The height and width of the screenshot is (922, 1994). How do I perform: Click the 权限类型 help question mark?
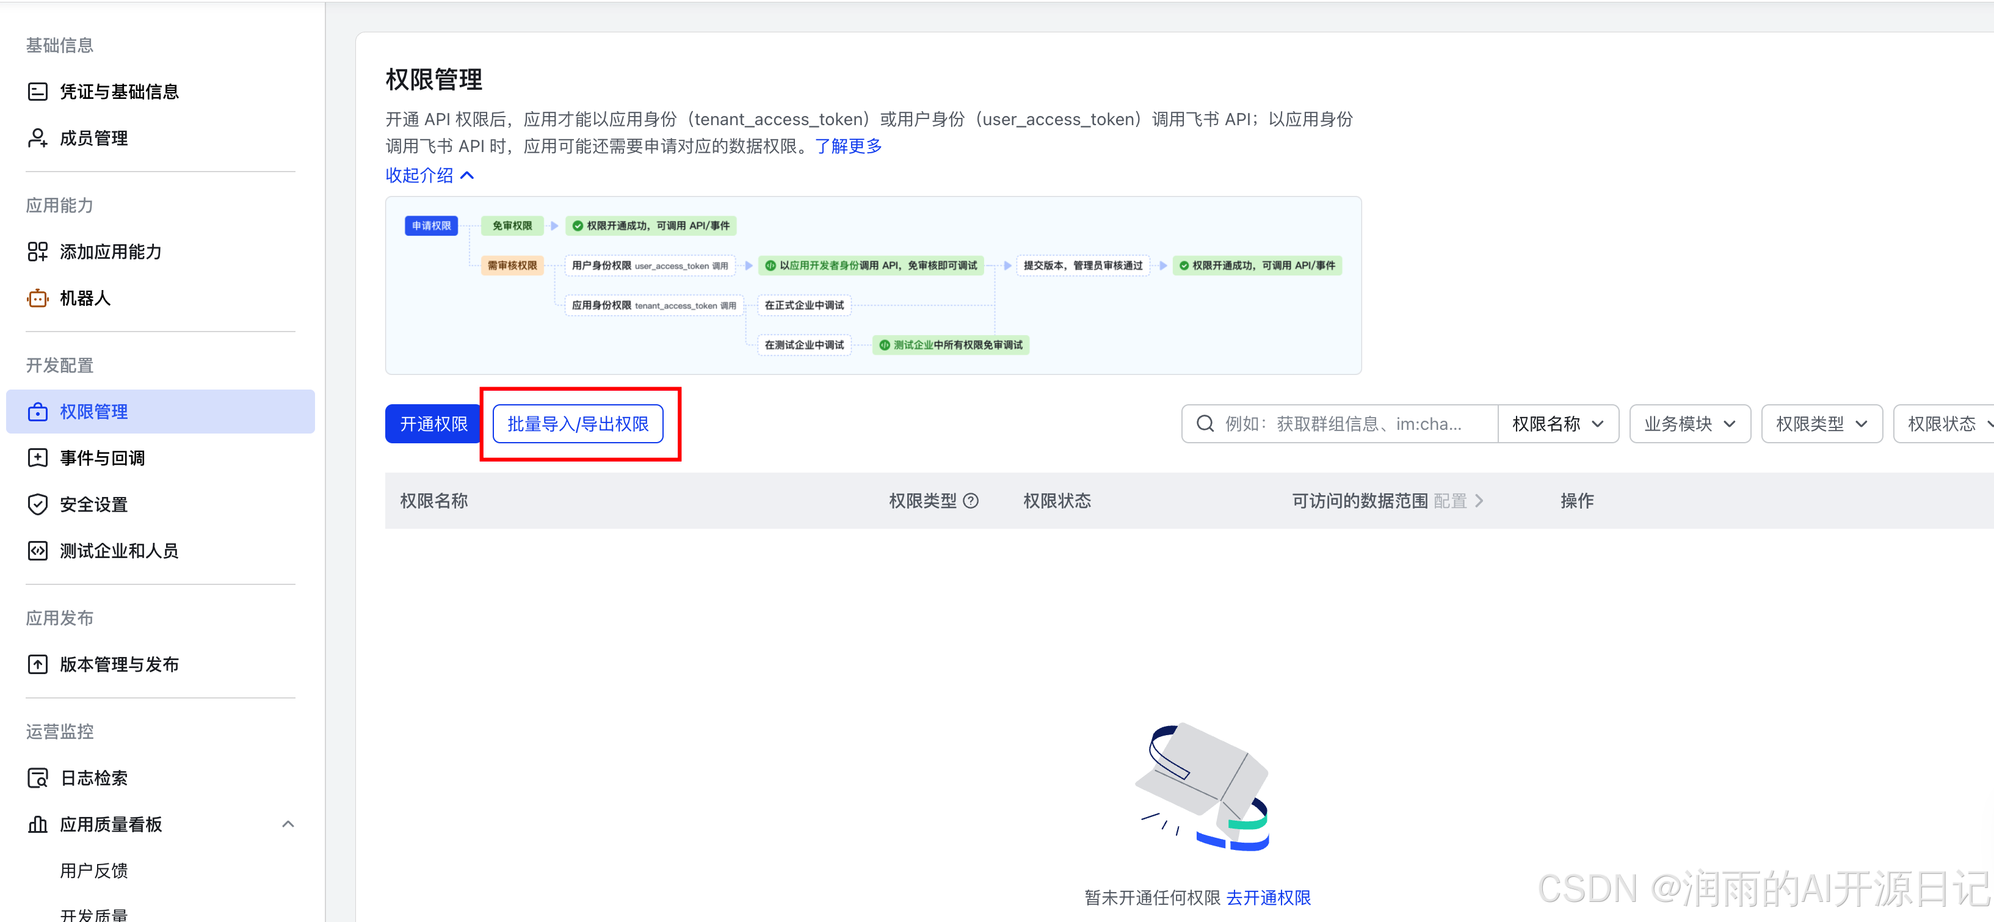[972, 501]
